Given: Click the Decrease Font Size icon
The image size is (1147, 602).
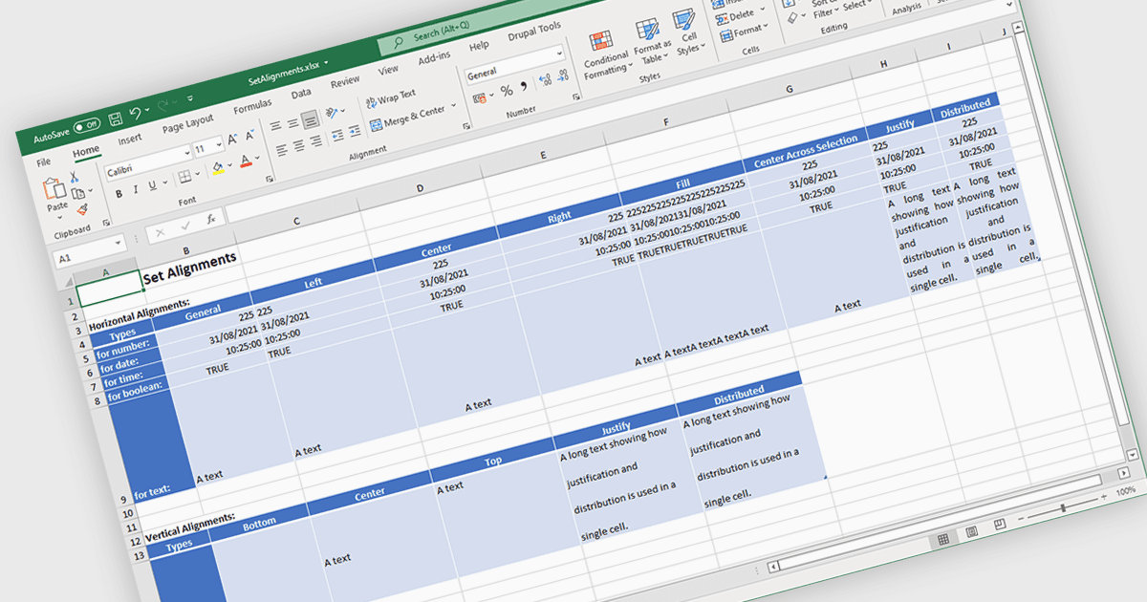Looking at the screenshot, I should tap(249, 136).
